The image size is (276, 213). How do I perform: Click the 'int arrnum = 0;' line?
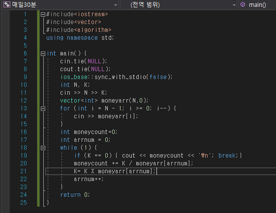pos(86,140)
